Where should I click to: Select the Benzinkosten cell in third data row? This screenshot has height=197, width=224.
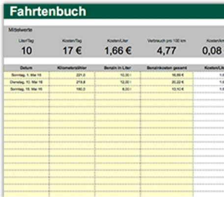[x=167, y=89]
